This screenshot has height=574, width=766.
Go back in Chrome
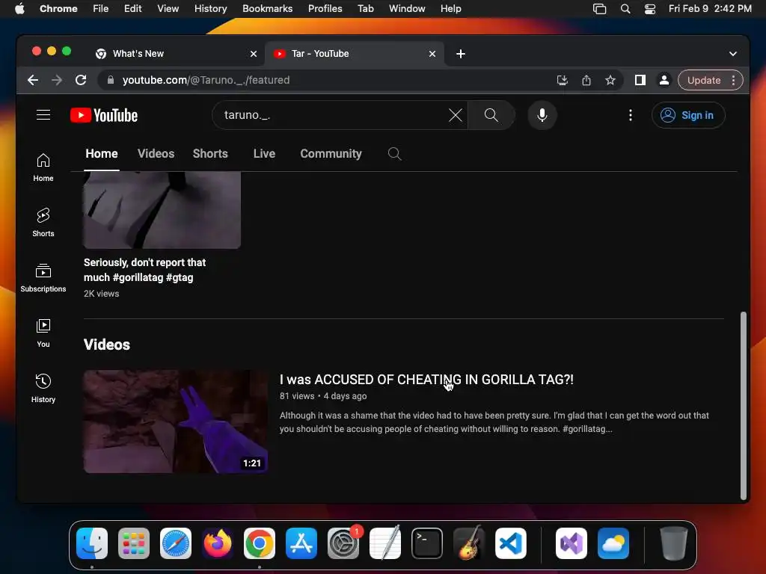pyautogui.click(x=33, y=80)
